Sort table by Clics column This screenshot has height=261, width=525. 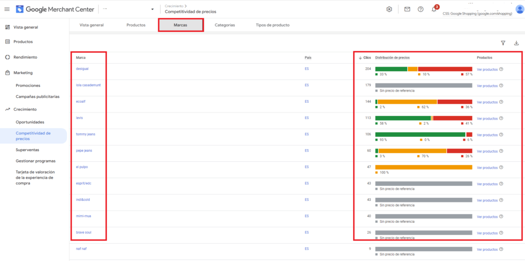(364, 57)
